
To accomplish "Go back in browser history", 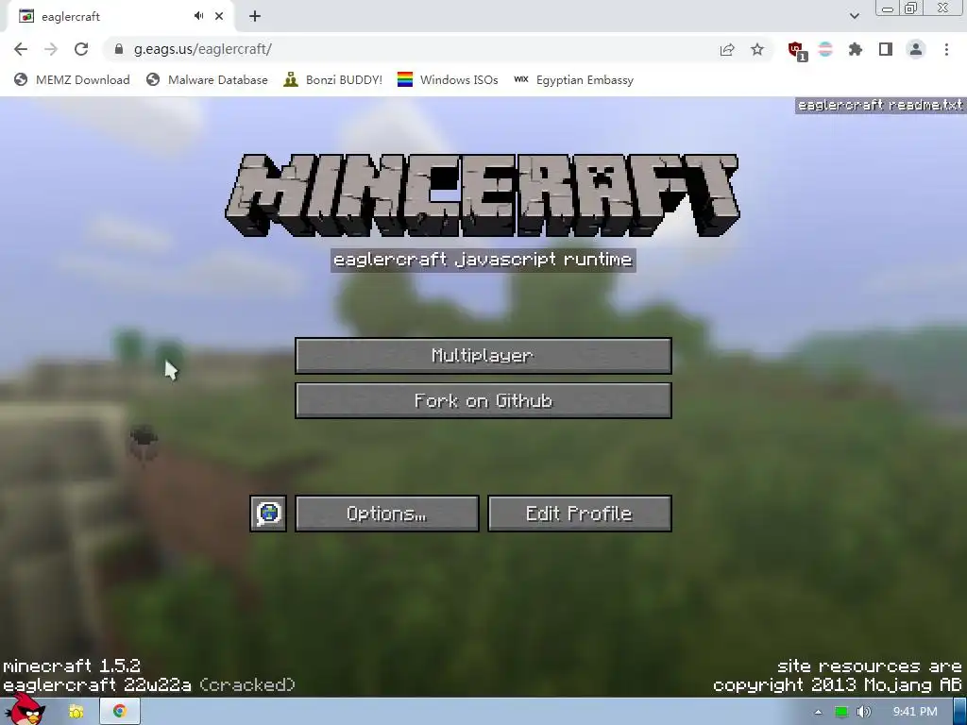I will point(21,49).
